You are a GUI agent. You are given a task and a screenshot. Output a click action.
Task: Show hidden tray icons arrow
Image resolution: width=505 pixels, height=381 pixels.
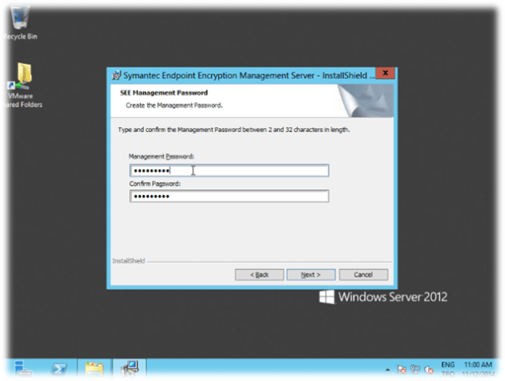coord(388,370)
